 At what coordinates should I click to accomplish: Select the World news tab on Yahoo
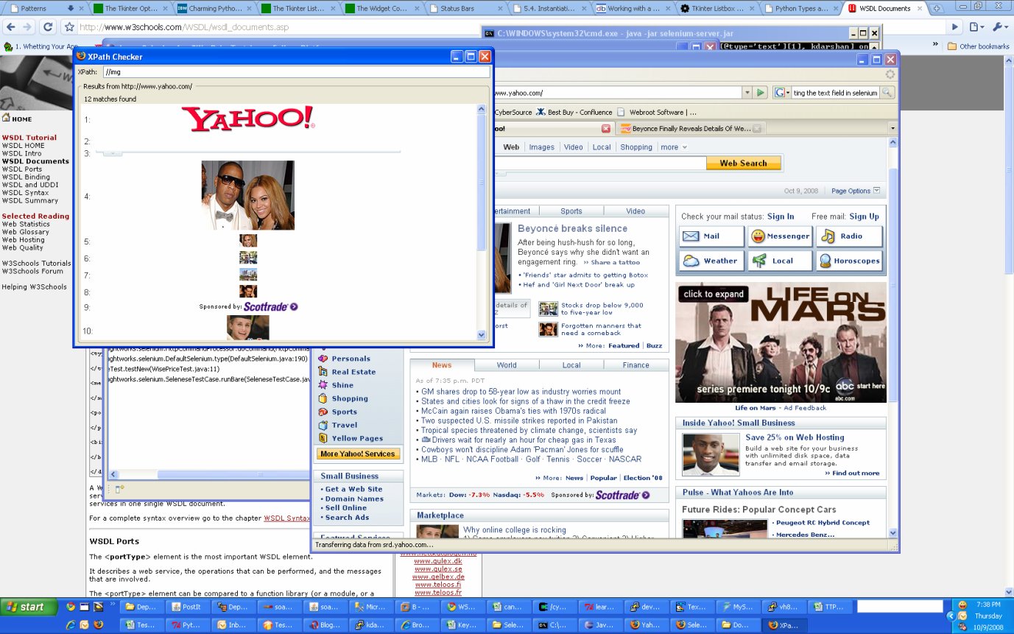[507, 365]
